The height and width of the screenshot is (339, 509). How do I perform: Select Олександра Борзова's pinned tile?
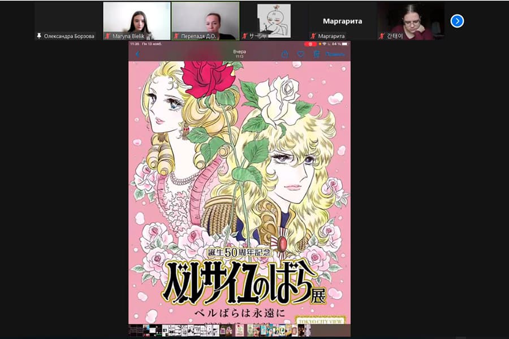[x=68, y=21]
